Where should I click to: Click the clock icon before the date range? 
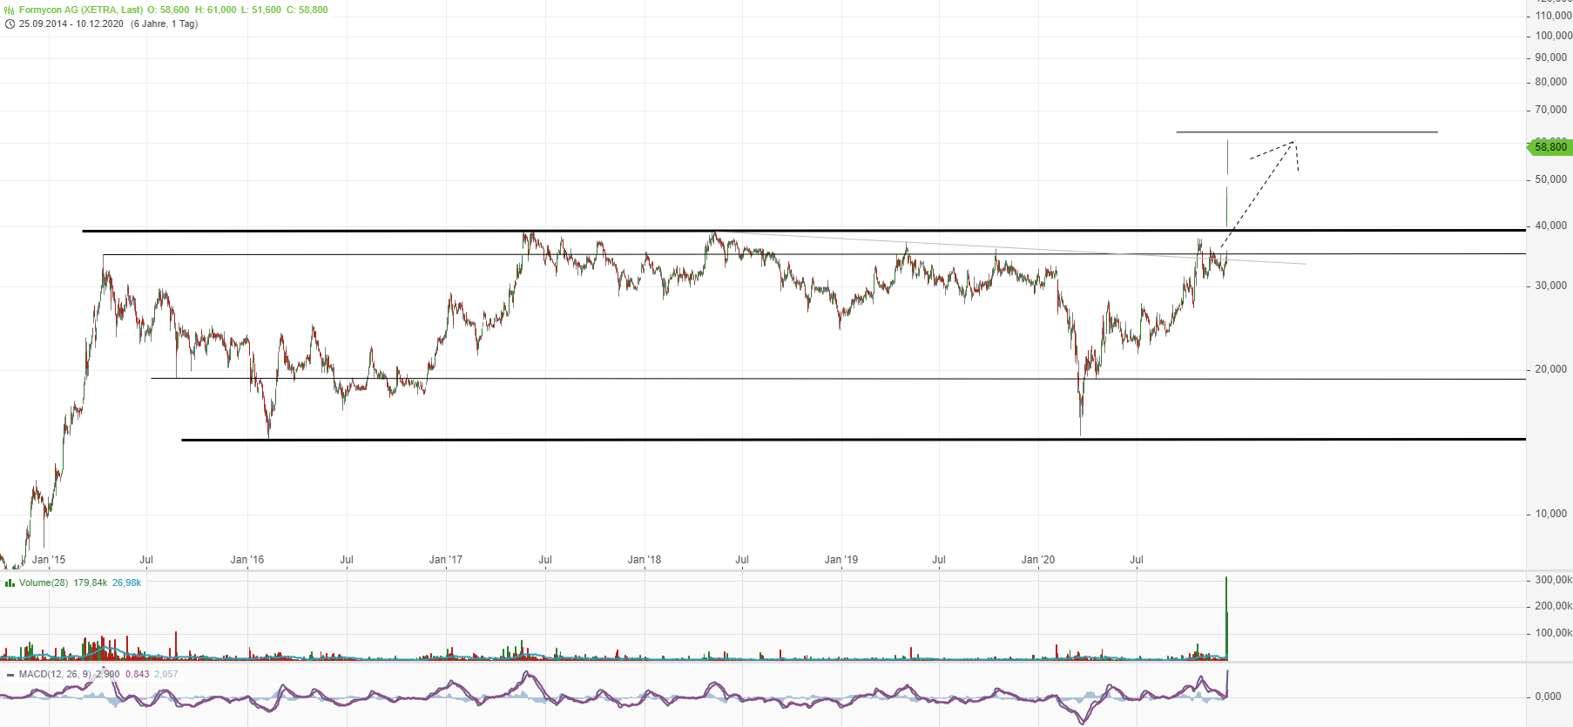coord(10,24)
